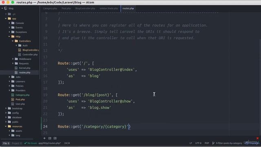
Task: Click the app folder icon
Action: tap(9, 18)
